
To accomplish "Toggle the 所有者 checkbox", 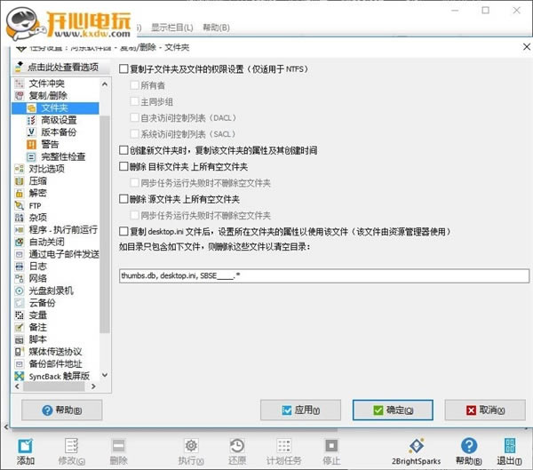I will click(x=135, y=85).
